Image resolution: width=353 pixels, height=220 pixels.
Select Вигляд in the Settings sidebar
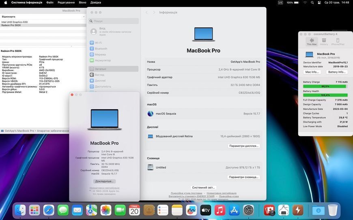click(114, 75)
